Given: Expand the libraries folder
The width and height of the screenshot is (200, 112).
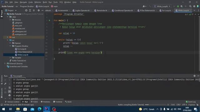Looking at the screenshot, I should click(x=10, y=20).
